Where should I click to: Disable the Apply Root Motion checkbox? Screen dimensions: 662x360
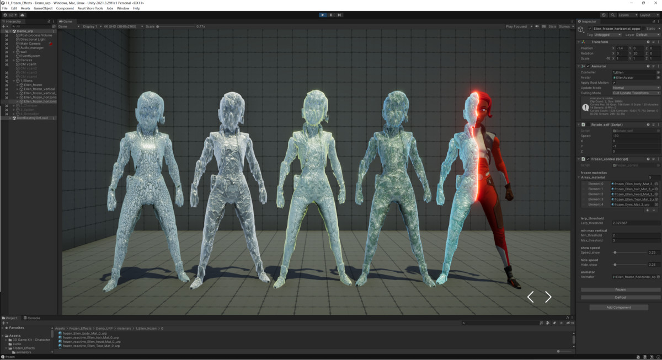click(x=614, y=82)
